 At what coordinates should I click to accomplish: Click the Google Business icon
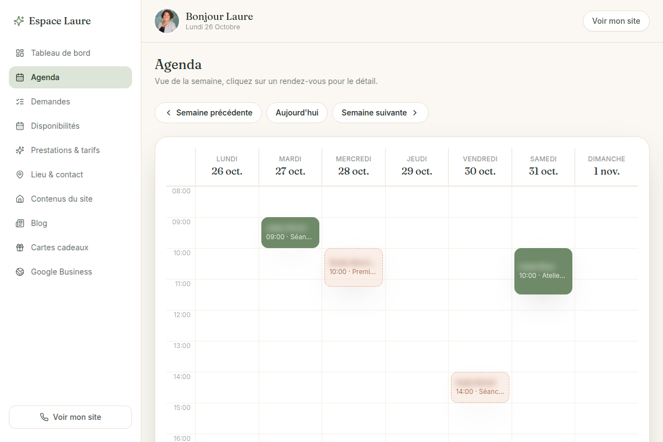click(20, 272)
